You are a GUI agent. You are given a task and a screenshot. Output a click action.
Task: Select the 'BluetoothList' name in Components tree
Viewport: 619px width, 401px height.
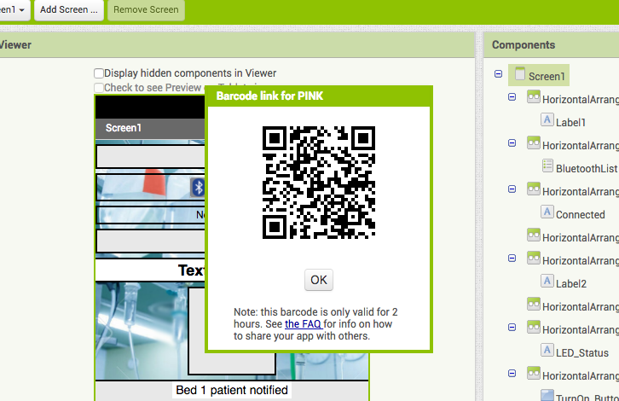tap(587, 169)
